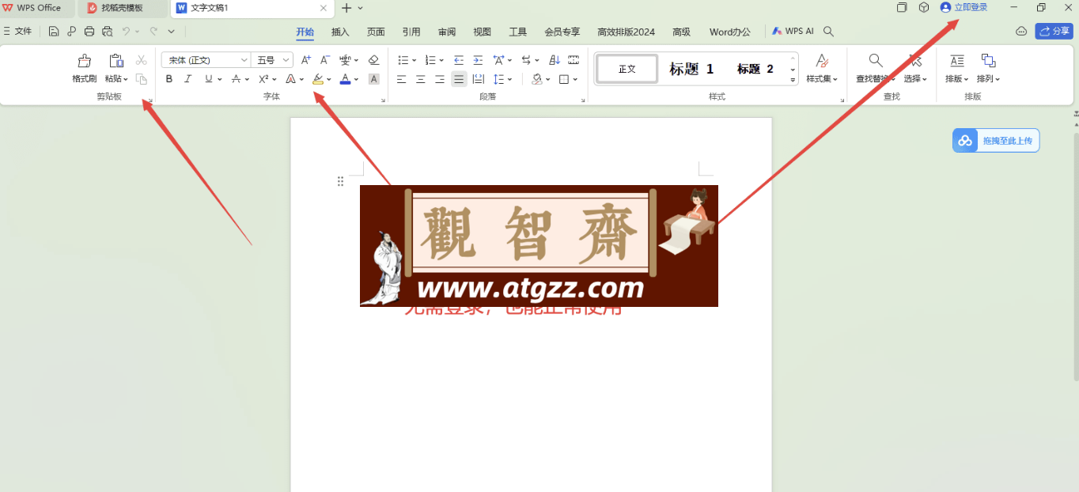Click the Increase Indent icon
The height and width of the screenshot is (492, 1079).
pos(478,60)
